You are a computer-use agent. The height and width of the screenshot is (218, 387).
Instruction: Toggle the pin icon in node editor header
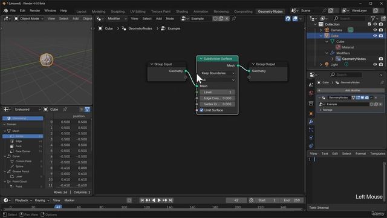point(234,19)
